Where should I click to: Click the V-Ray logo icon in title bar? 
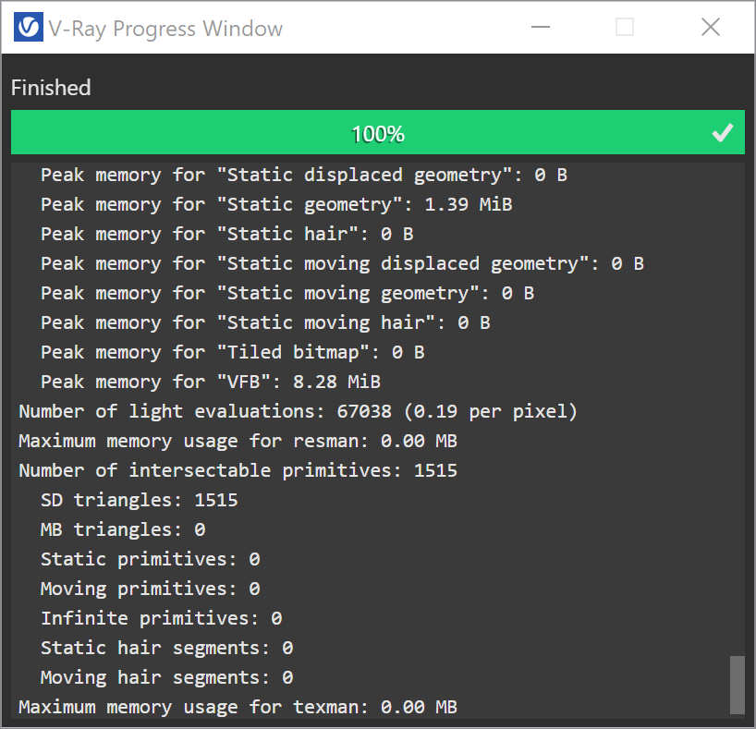(28, 27)
